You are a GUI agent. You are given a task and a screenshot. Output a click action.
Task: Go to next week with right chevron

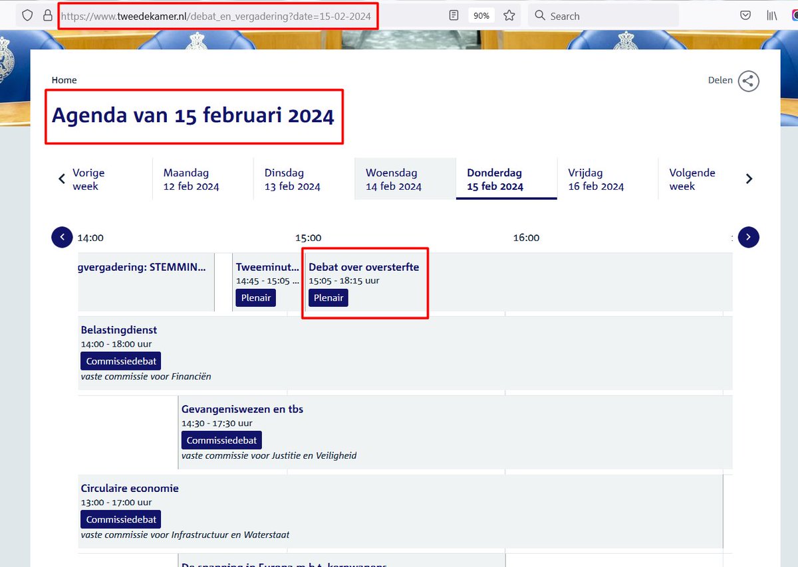click(x=749, y=179)
